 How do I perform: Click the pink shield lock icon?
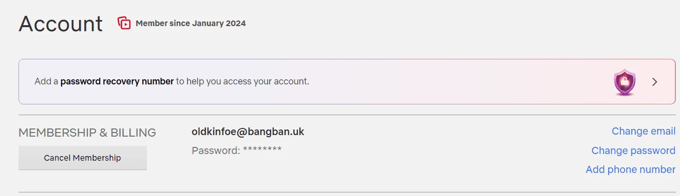point(625,82)
